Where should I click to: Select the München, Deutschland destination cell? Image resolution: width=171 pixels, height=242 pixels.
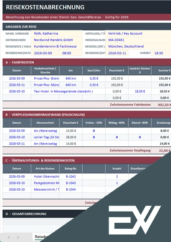coord(138,46)
